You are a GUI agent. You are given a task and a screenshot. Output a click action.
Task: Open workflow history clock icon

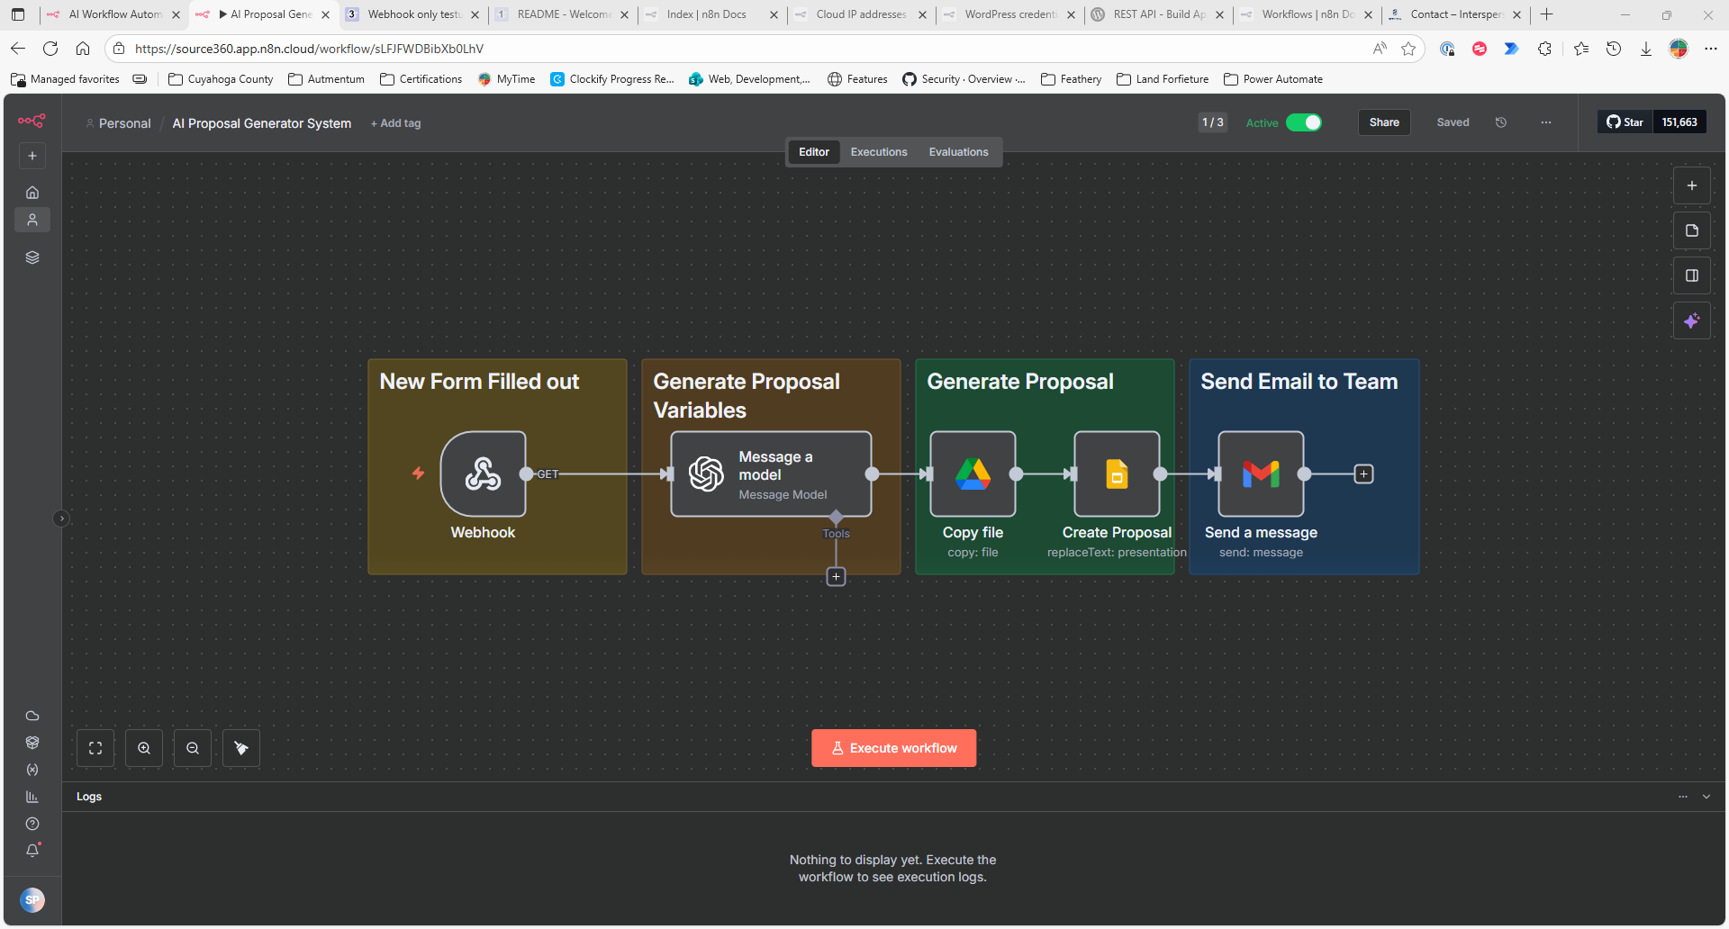pyautogui.click(x=1501, y=122)
